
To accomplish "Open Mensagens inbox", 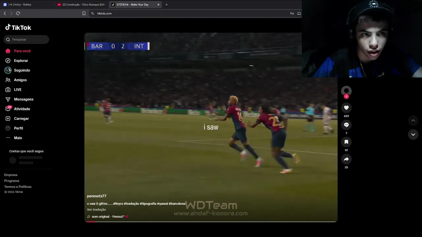I will [x=23, y=99].
